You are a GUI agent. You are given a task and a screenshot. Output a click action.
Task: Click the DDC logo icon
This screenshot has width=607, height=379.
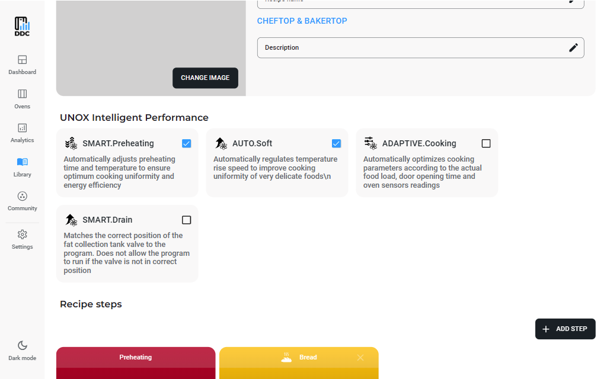point(22,27)
